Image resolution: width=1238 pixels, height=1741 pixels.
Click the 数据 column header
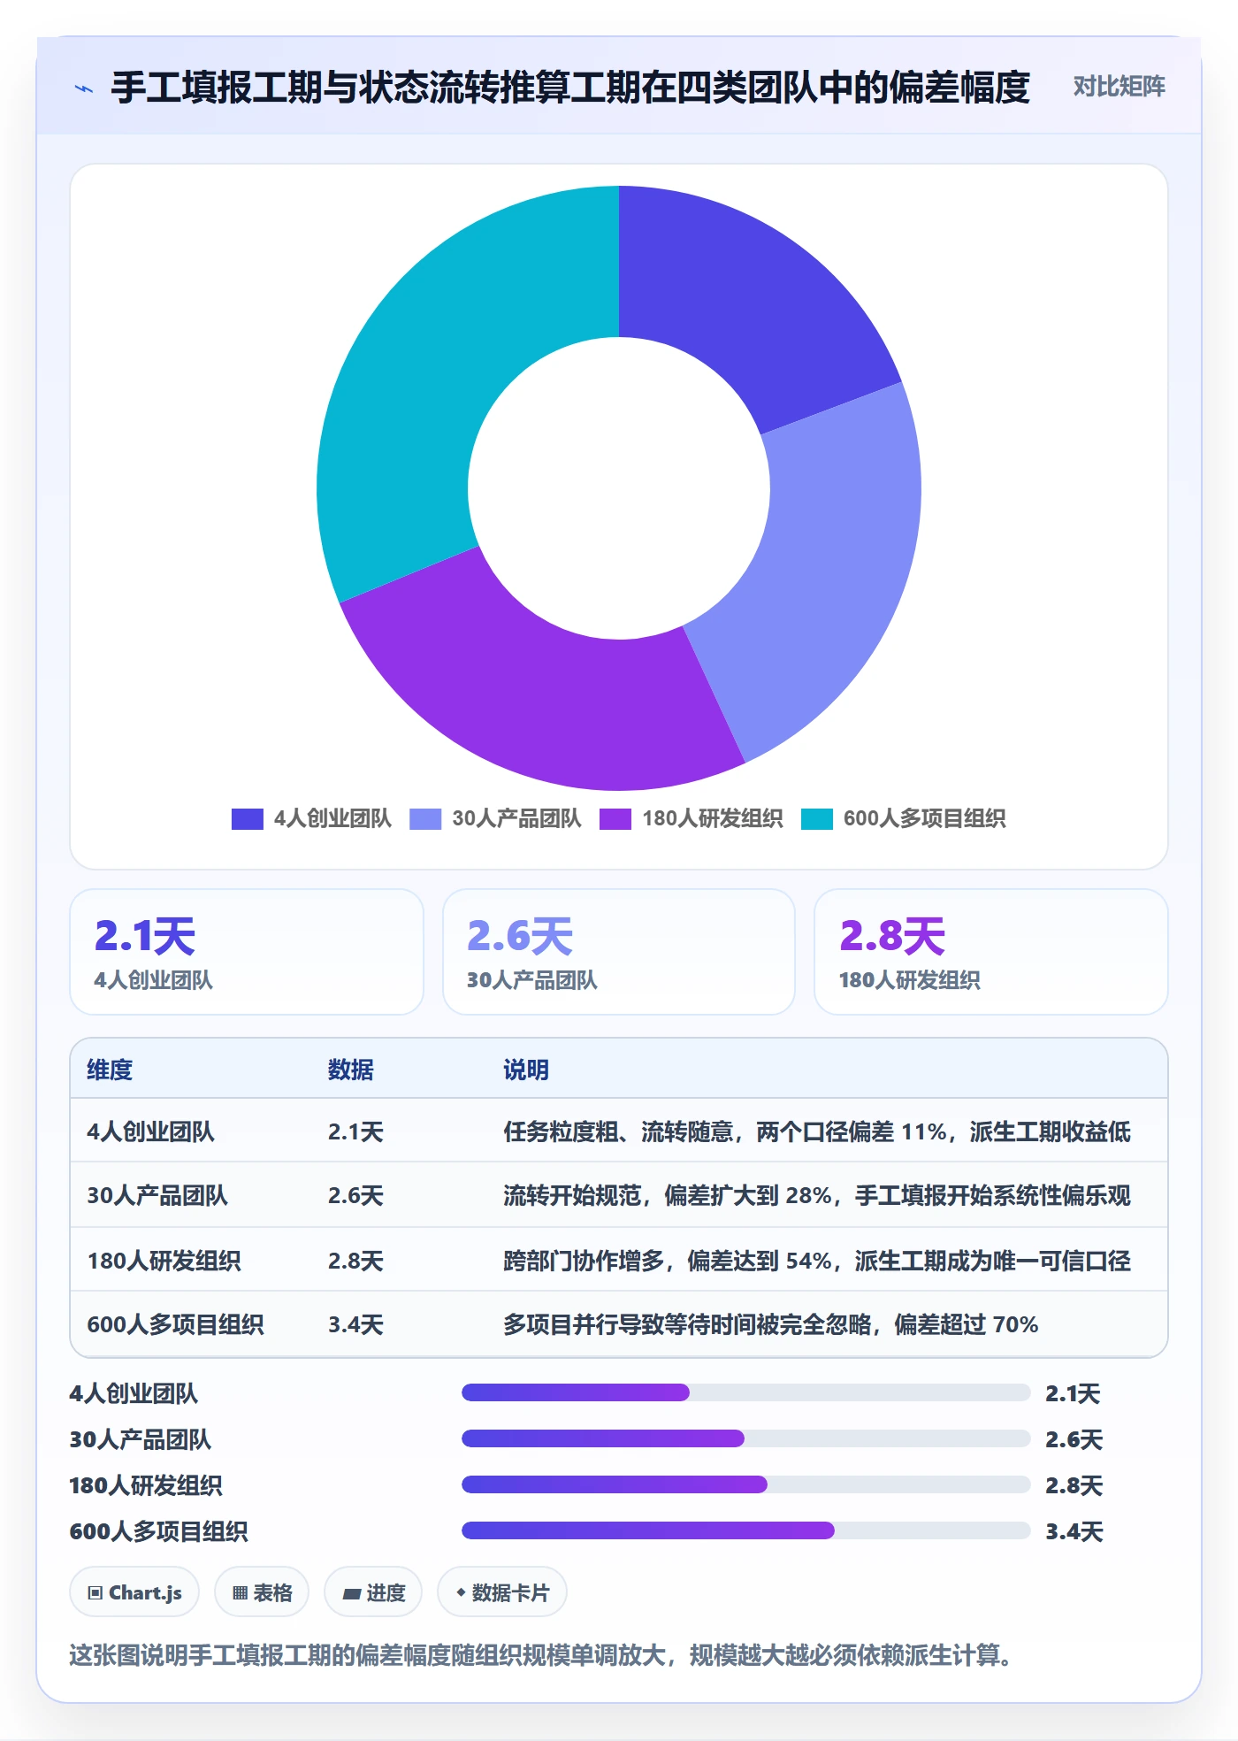(x=351, y=1070)
